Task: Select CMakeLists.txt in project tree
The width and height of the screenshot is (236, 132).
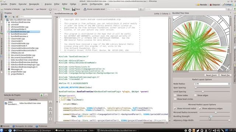Action: point(17,53)
